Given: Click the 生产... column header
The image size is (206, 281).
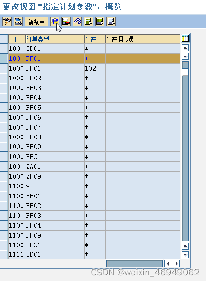Looking at the screenshot, I should coord(95,39).
